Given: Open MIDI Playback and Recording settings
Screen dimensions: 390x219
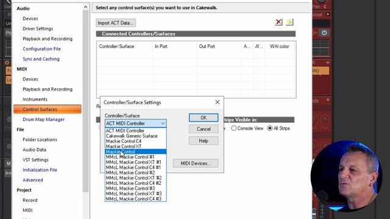Looking at the screenshot, I should click(48, 89).
